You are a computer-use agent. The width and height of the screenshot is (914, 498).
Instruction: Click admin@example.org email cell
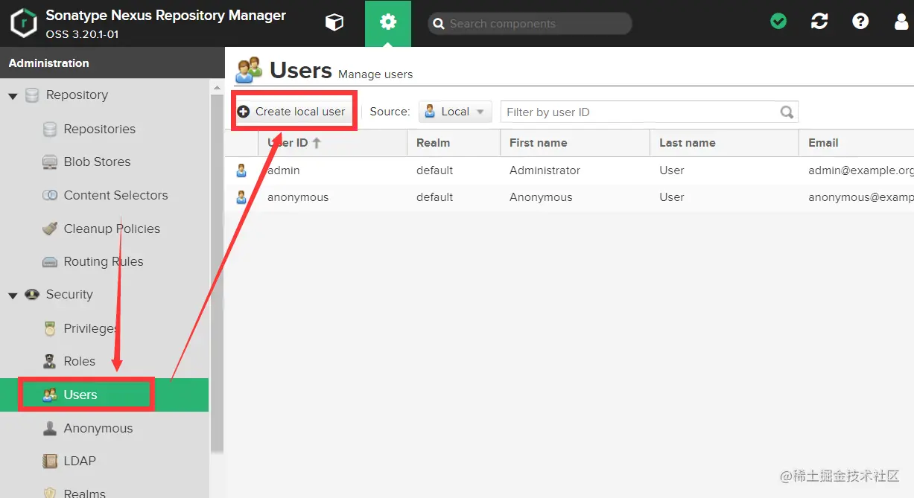click(x=861, y=170)
